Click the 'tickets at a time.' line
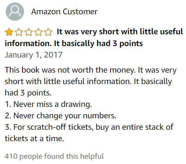The width and height of the screenshot is (186, 164). 34,139
